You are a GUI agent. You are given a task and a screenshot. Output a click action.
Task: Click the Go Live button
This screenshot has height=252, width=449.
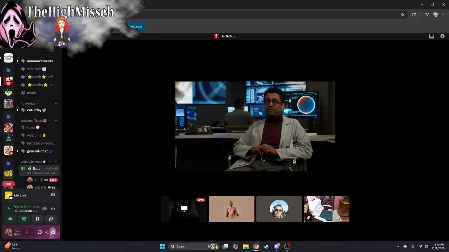click(20, 195)
